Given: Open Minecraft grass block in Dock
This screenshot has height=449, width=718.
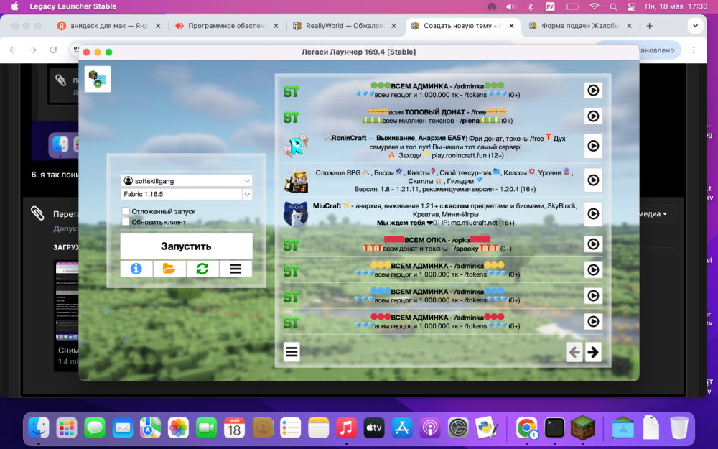Looking at the screenshot, I should 582,427.
